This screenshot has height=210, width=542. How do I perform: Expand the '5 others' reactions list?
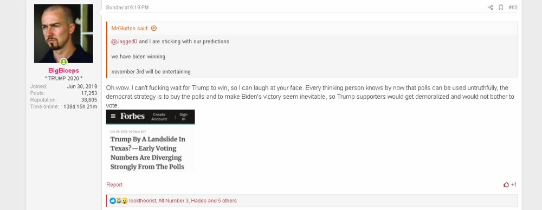pyautogui.click(x=227, y=201)
